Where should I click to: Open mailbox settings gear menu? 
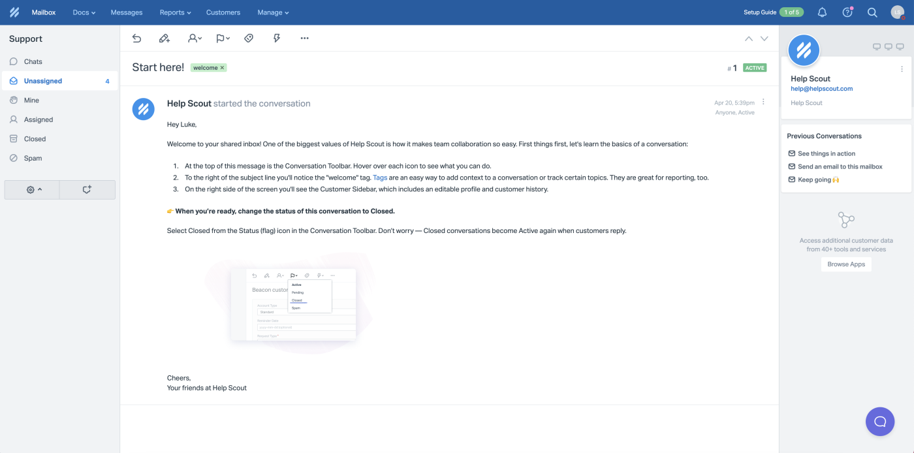32,189
